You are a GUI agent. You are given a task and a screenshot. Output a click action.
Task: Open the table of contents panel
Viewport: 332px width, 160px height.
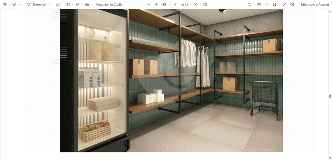pyautogui.click(x=5, y=5)
